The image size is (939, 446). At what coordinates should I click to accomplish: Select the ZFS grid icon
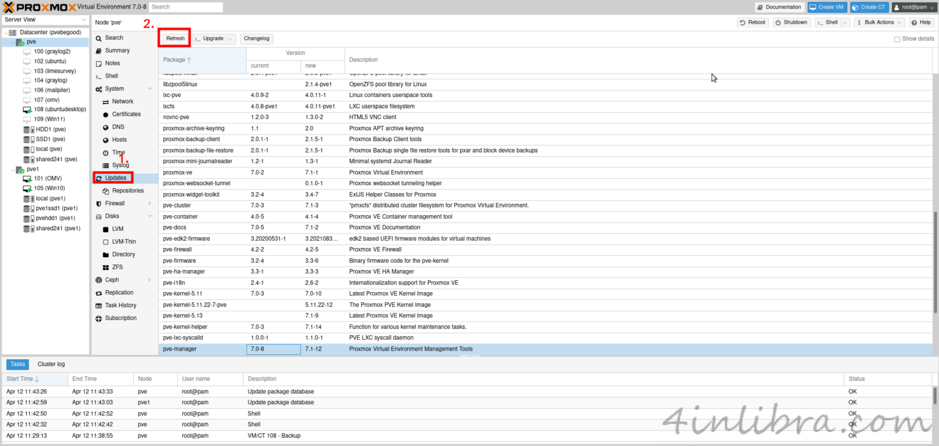coord(106,267)
